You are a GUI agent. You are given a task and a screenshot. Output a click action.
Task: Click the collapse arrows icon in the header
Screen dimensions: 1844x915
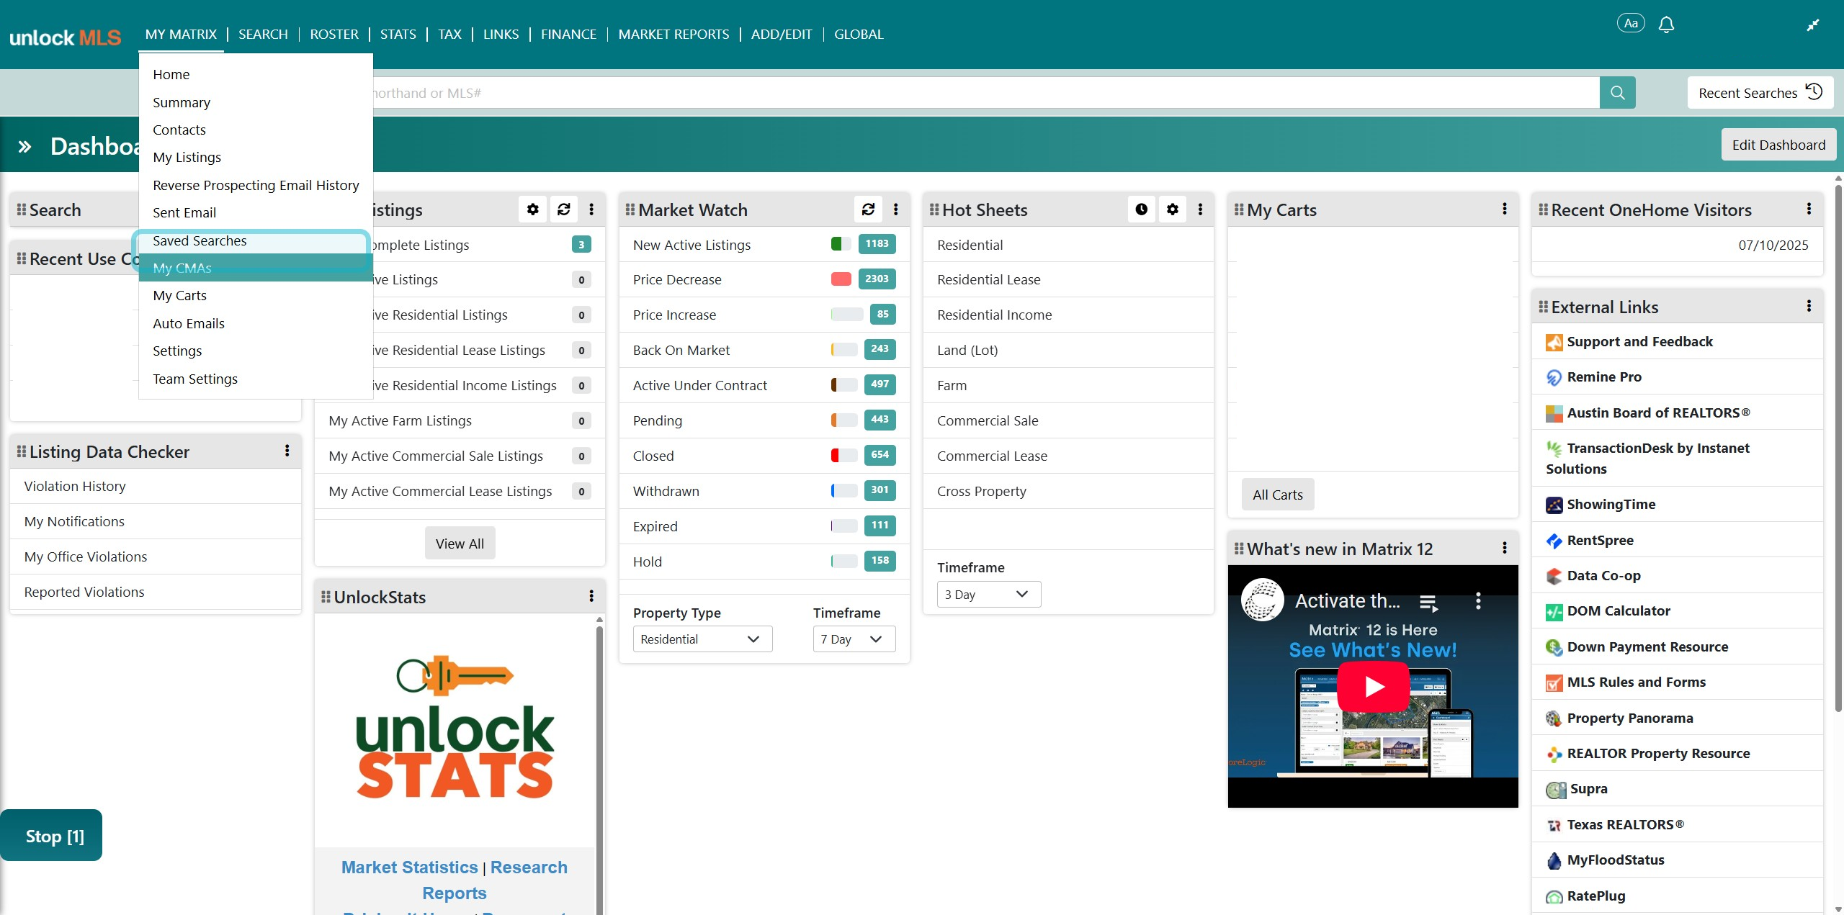pyautogui.click(x=1813, y=25)
